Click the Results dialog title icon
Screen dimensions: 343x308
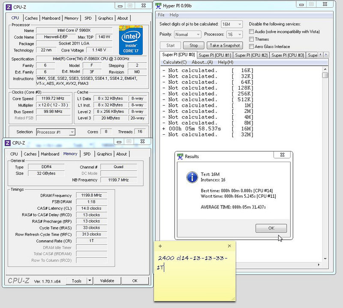(x=180, y=156)
